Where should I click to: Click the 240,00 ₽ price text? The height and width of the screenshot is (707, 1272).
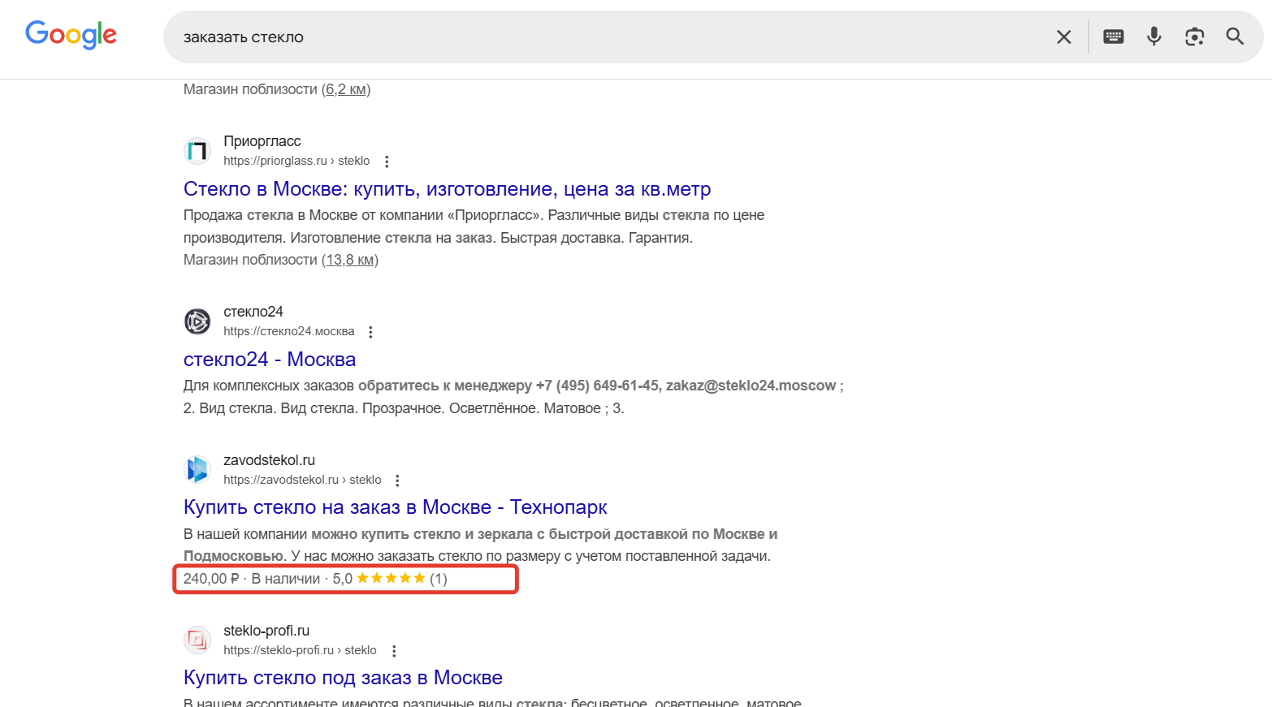[211, 579]
